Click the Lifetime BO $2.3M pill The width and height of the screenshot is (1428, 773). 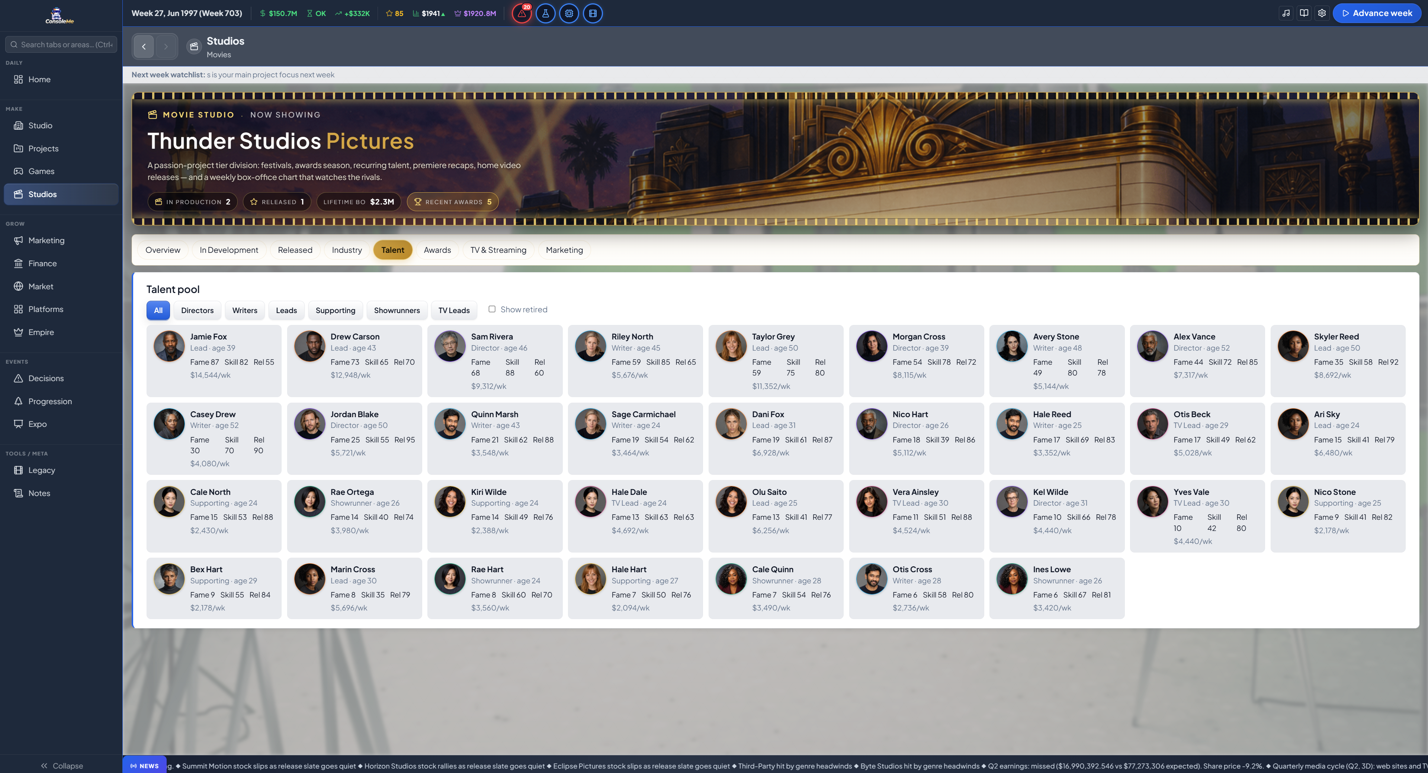359,202
